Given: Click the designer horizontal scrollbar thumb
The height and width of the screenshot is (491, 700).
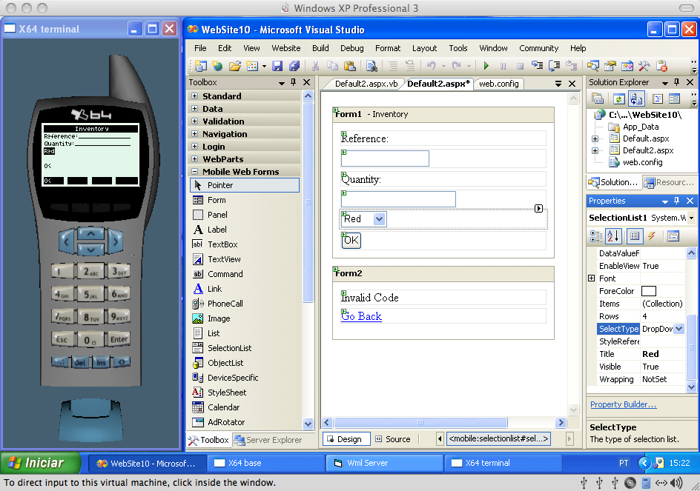Looking at the screenshot, I should (x=420, y=422).
